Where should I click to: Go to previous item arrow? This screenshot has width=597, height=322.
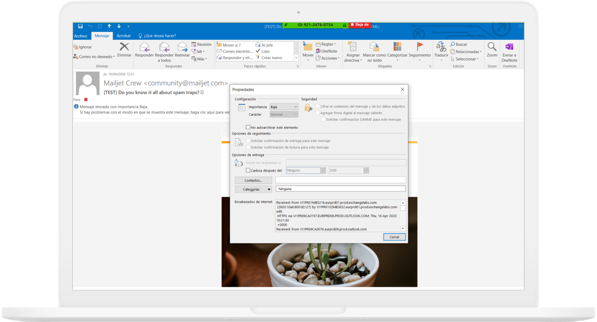coord(109,26)
